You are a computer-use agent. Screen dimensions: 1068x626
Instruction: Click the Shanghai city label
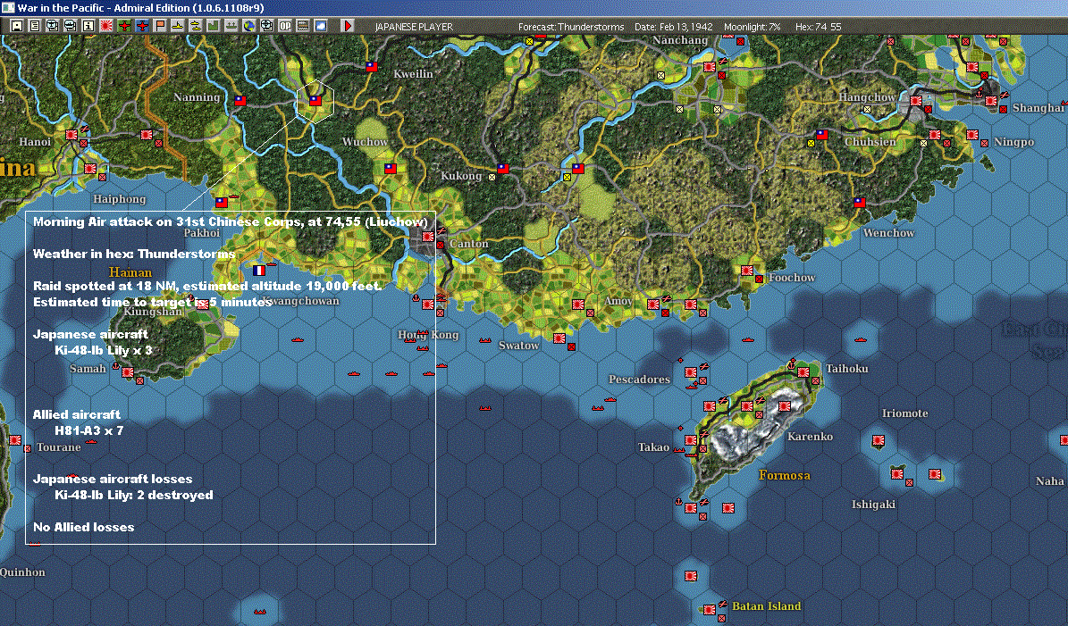pyautogui.click(x=1039, y=107)
